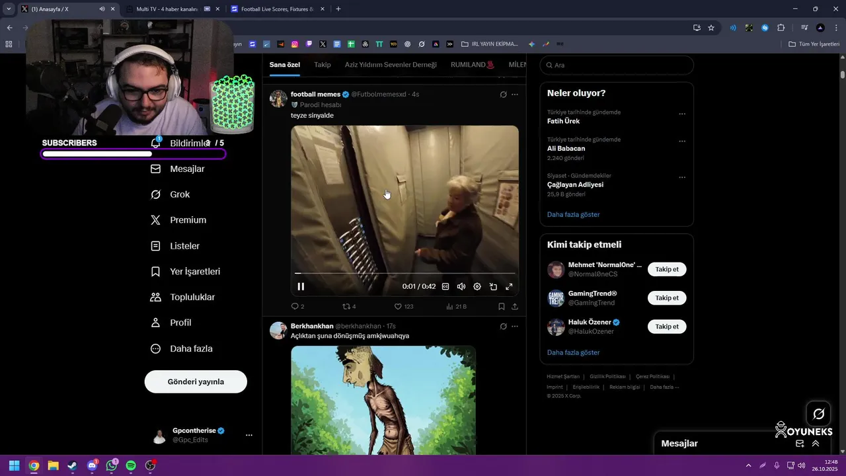
Task: Follow Mehmet 'NormalOne' with Takip et
Action: point(667,269)
